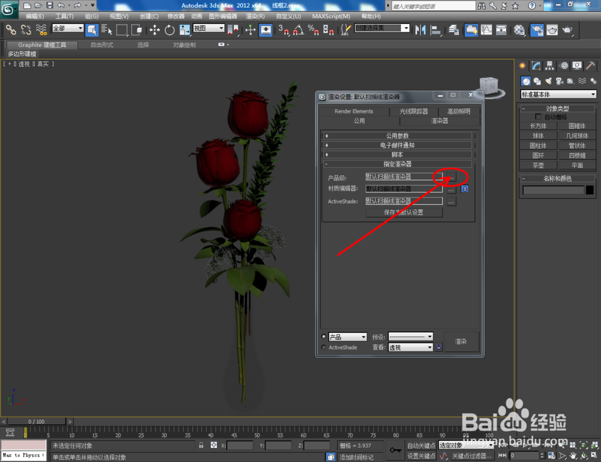Select the Lights category icon
This screenshot has height=462, width=601.
549,81
